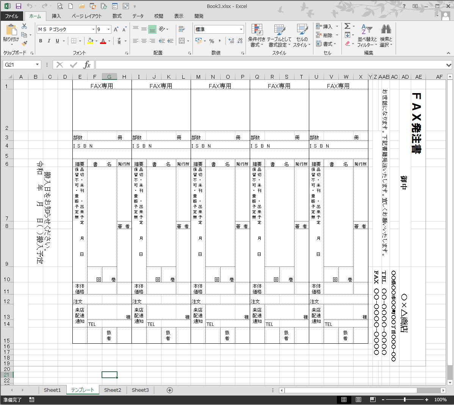Expand the borders dropdown arrow
454x405 pixels.
80,41
